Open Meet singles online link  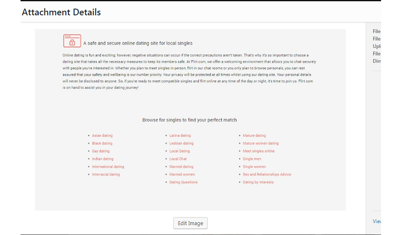259,151
